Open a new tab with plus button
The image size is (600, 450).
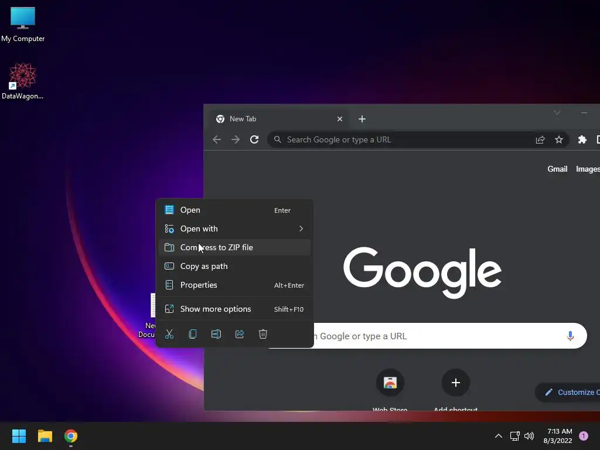[362, 119]
